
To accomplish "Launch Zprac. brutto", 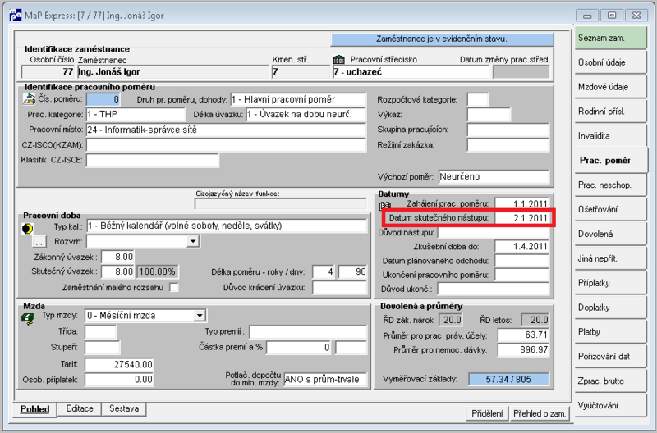I will 610,381.
